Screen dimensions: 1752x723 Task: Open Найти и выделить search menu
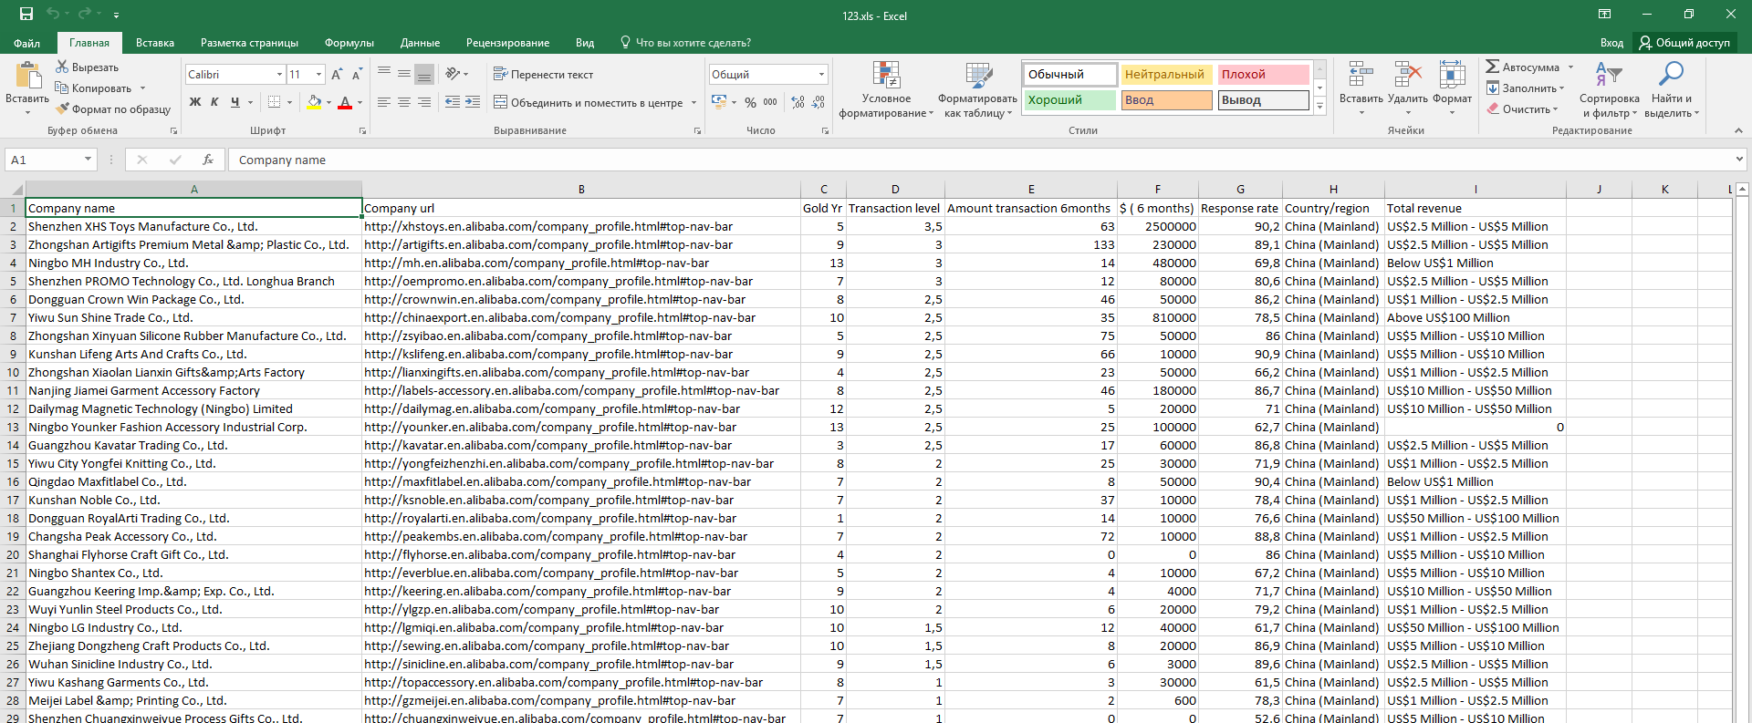(x=1672, y=89)
